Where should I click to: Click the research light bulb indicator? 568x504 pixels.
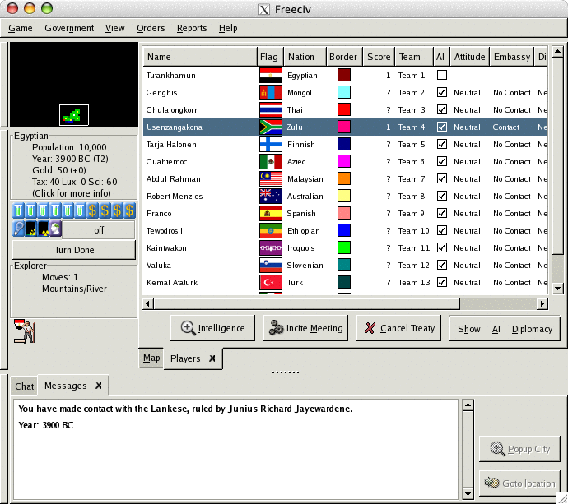point(18,229)
